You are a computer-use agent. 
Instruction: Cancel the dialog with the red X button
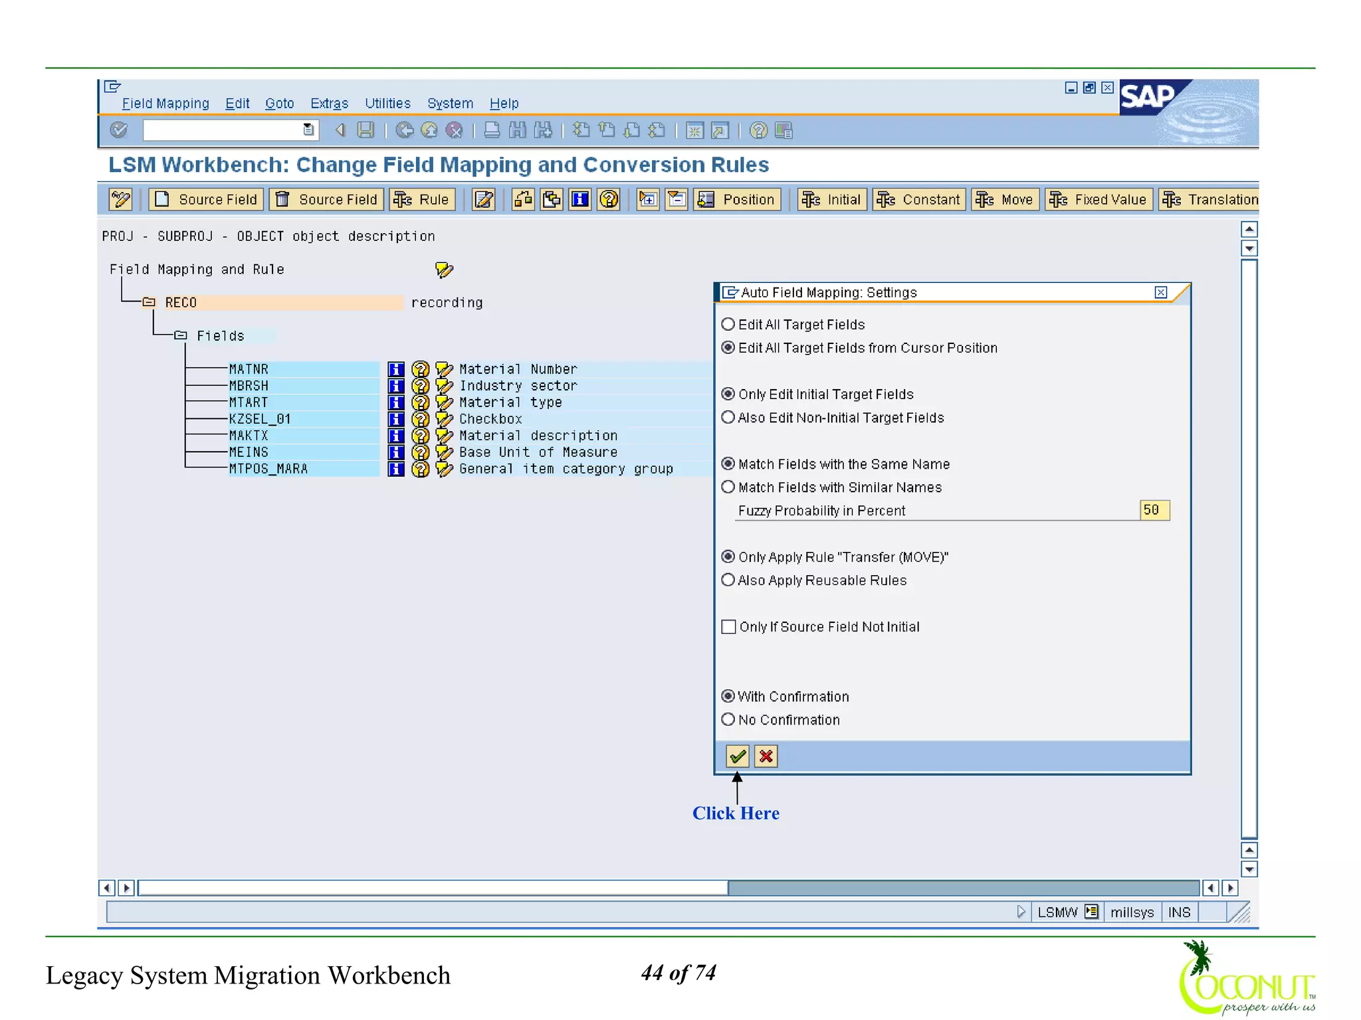tap(766, 756)
